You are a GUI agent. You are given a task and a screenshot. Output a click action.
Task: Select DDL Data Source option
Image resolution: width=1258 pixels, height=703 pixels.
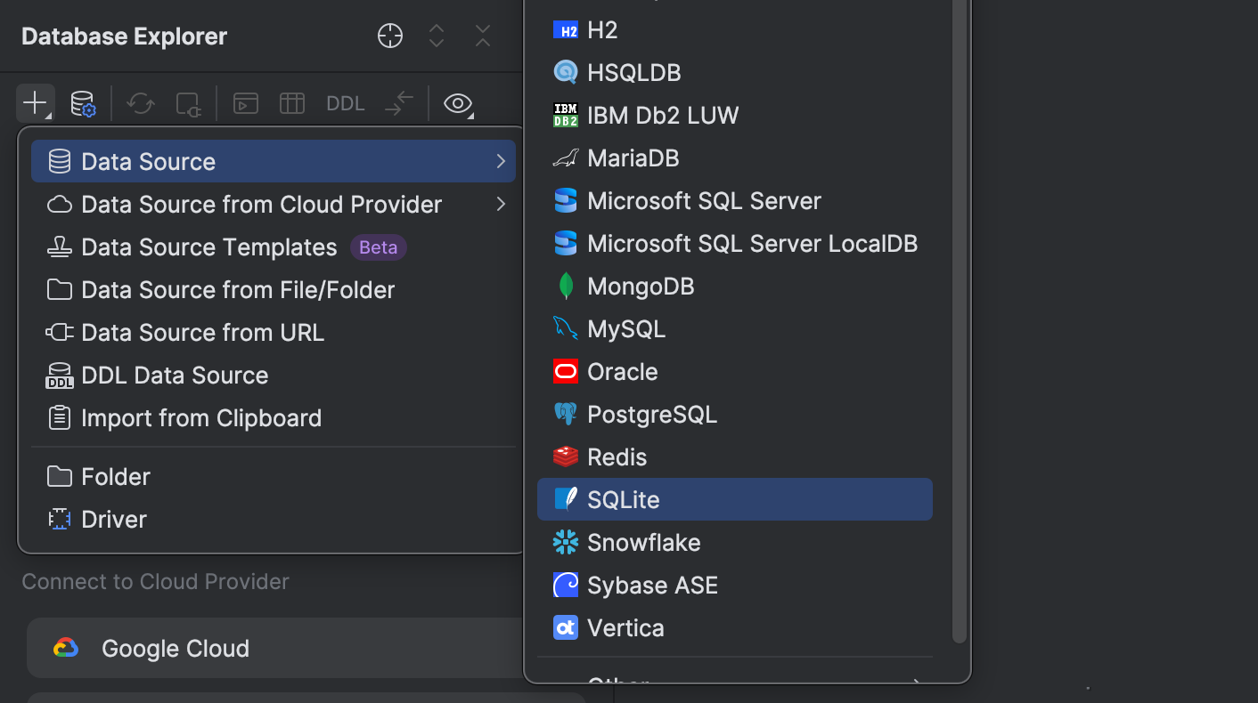click(274, 375)
